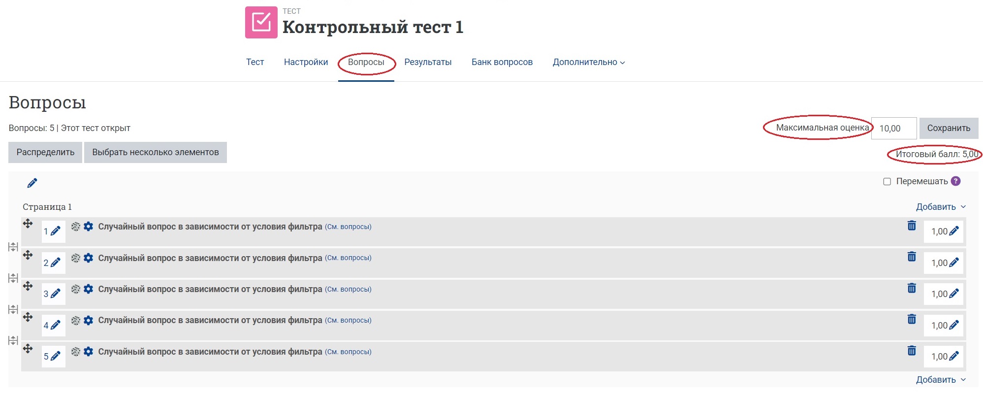Screen dimensions: 983x397
Task: Open the gear settings for random question 2
Action: (89, 258)
